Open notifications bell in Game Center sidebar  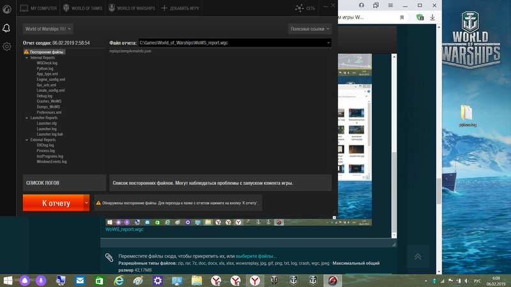pyautogui.click(x=6, y=28)
